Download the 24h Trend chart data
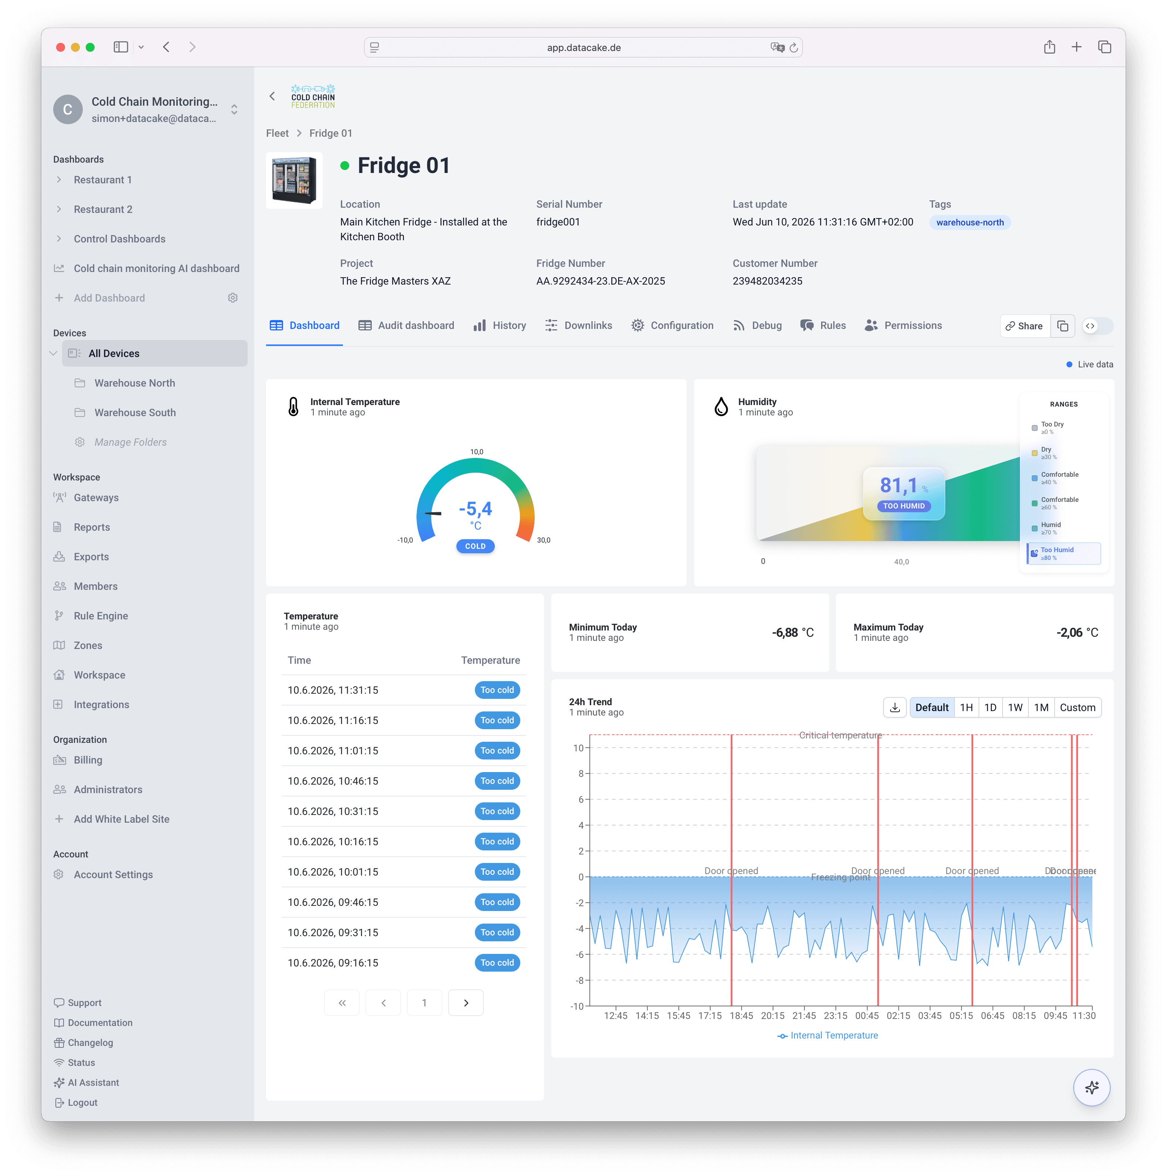 [894, 707]
